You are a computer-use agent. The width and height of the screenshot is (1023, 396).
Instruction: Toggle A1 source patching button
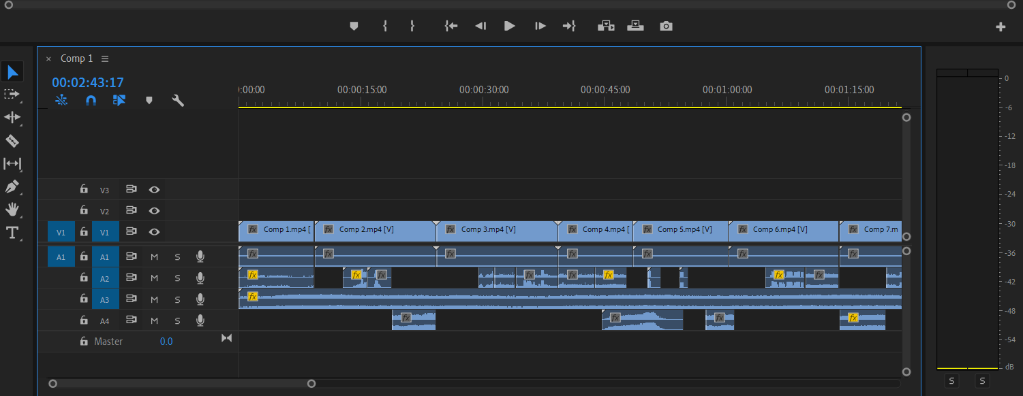tap(61, 257)
